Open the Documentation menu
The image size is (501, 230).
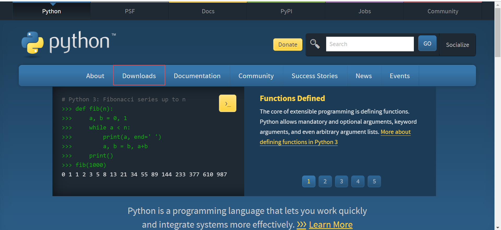(197, 76)
